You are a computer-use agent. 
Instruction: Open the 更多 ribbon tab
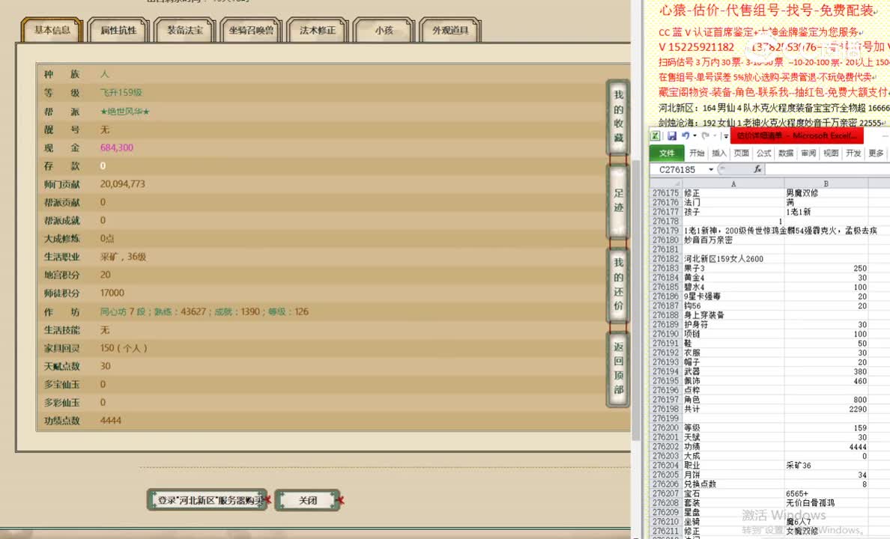point(876,153)
